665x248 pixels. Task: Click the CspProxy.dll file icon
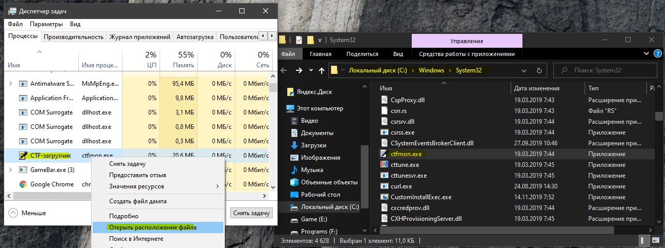tap(383, 100)
